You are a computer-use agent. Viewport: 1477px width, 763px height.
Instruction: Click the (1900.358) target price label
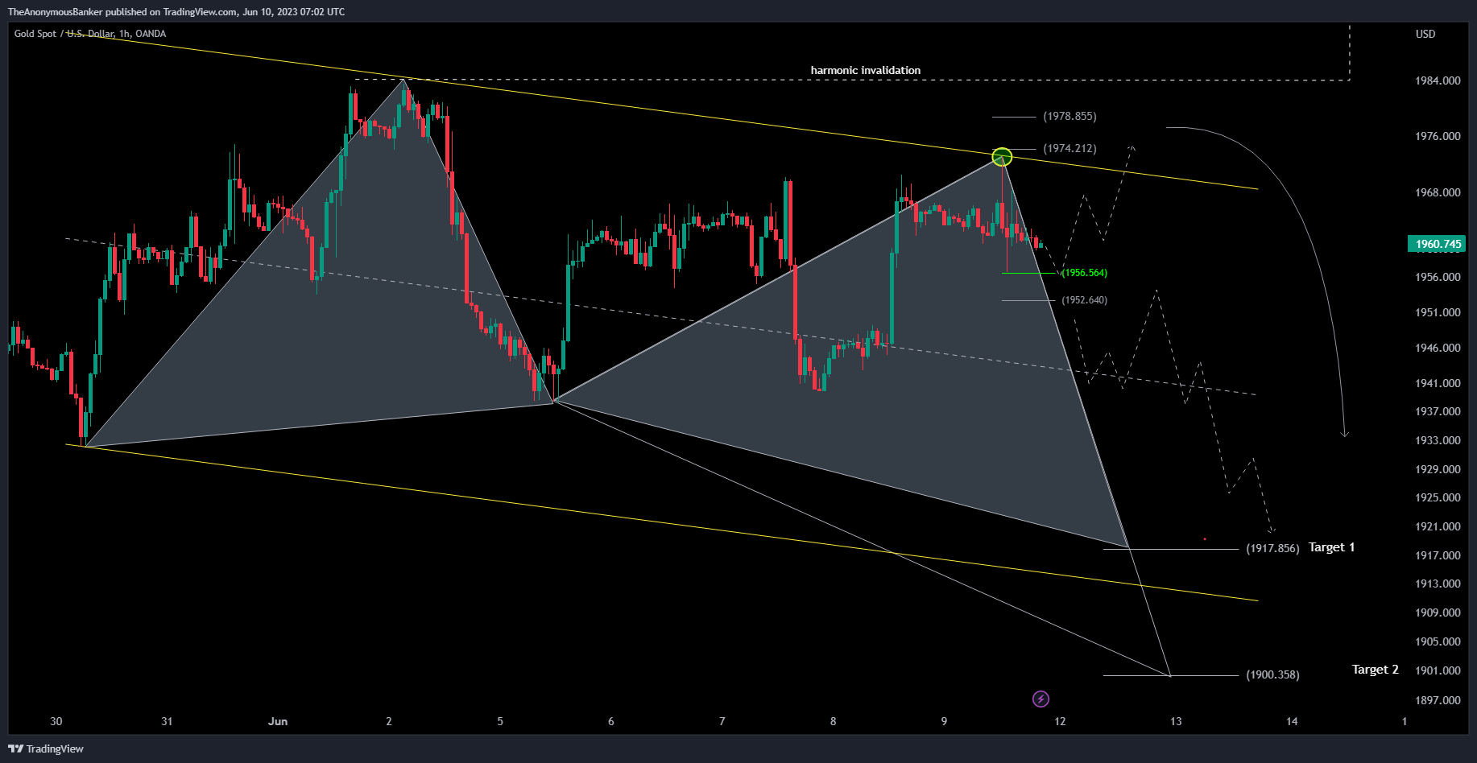(x=1272, y=674)
